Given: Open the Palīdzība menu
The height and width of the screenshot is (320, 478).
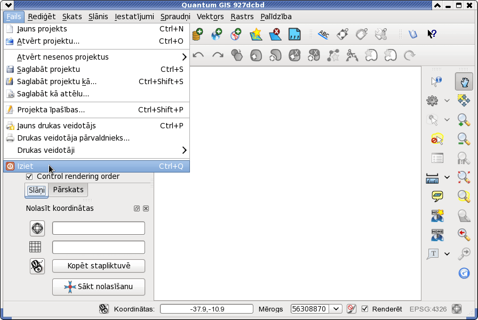Looking at the screenshot, I should click(276, 17).
